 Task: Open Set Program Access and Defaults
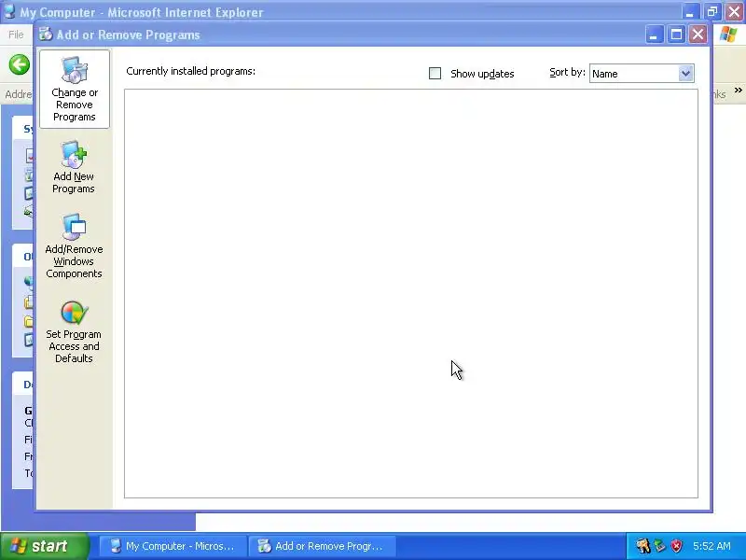pos(74,332)
